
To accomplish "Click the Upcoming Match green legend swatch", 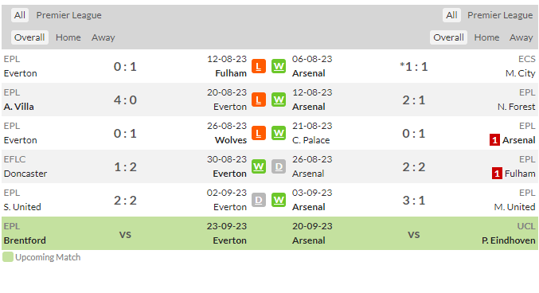I will tap(7, 257).
